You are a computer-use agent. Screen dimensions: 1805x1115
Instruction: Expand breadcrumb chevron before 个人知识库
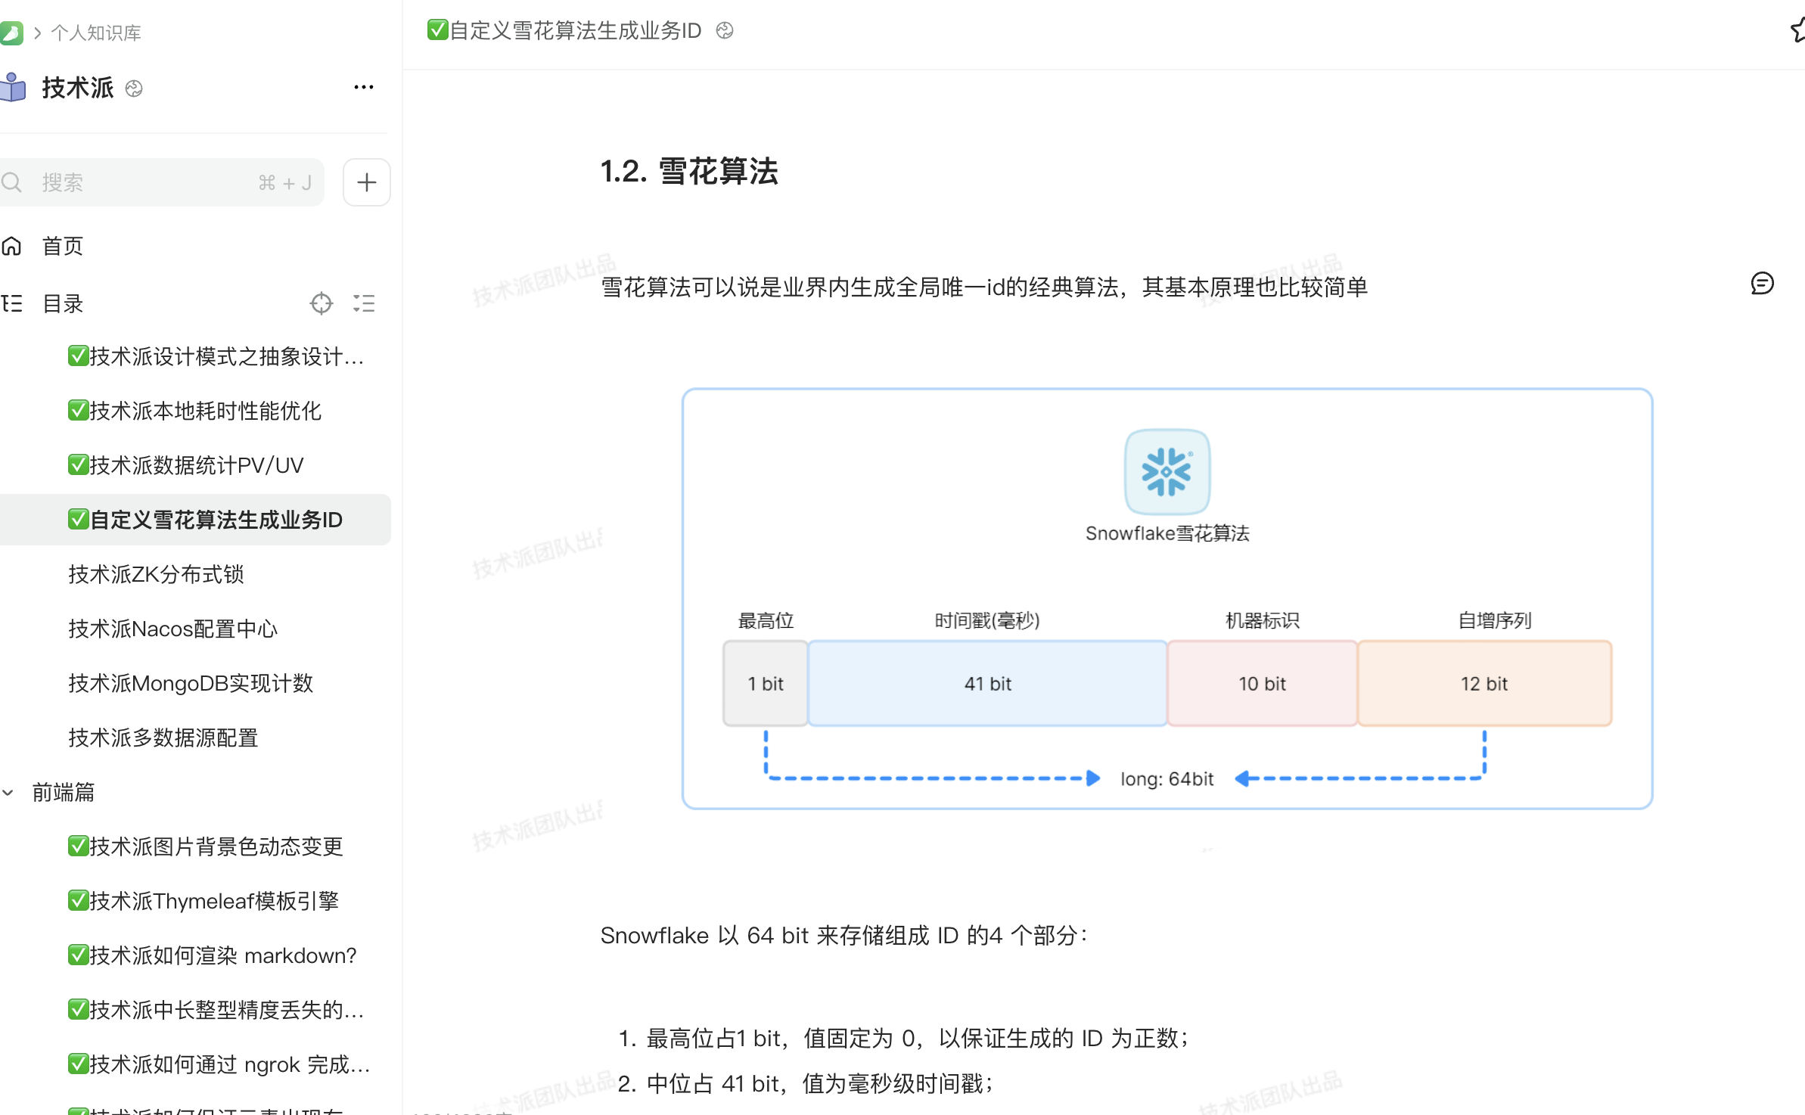click(37, 33)
